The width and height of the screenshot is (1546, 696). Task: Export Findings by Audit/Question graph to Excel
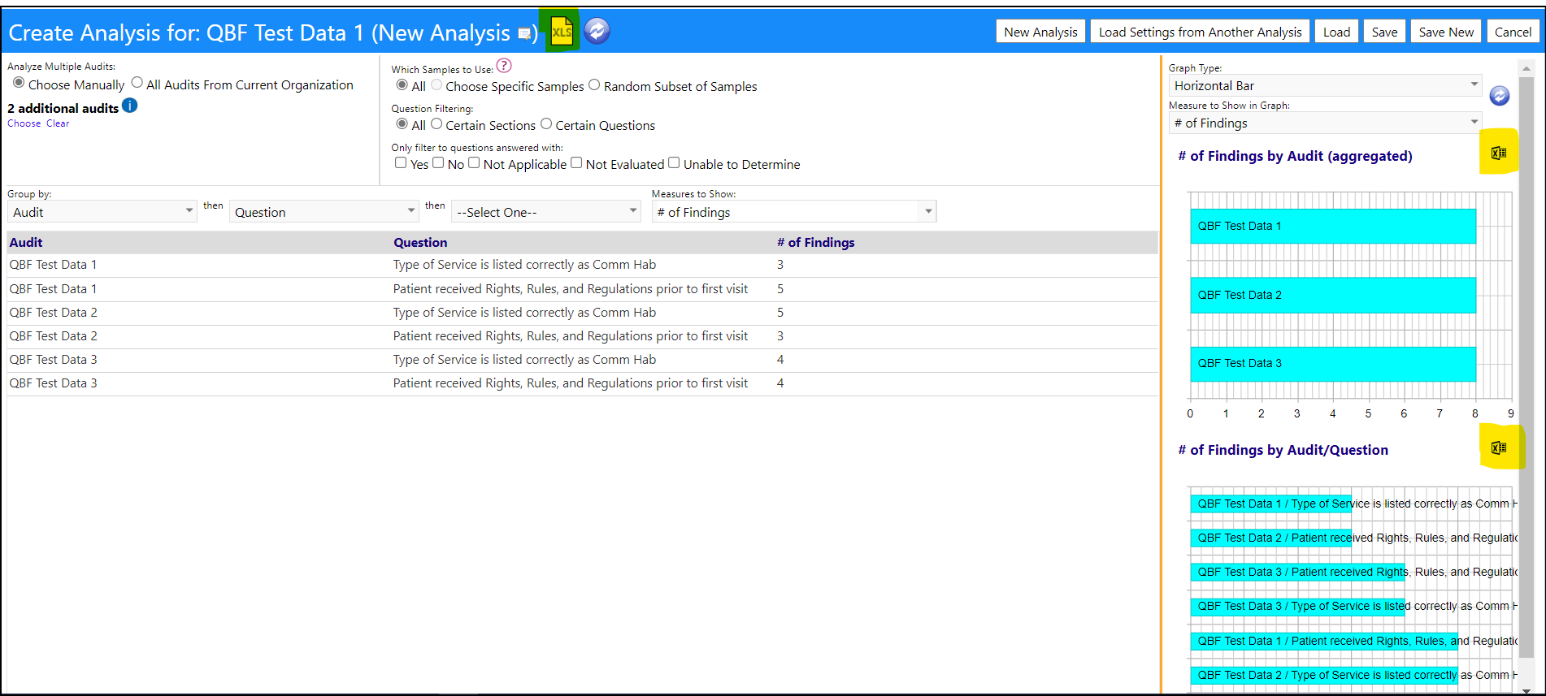tap(1499, 447)
